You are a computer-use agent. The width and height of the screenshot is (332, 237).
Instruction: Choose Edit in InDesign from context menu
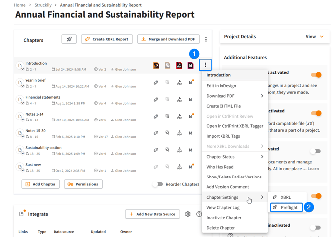[221, 86]
